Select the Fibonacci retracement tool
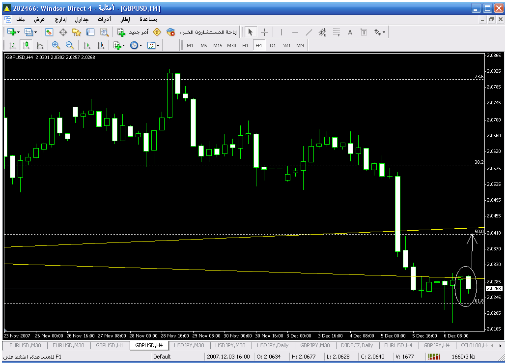The width and height of the screenshot is (507, 363). (337, 32)
